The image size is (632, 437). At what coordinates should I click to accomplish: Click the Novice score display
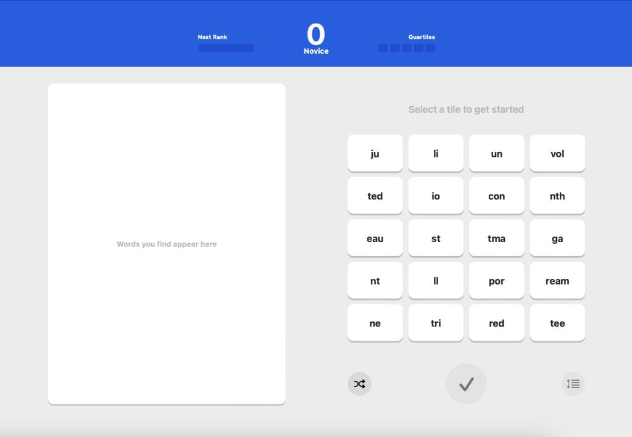316,39
